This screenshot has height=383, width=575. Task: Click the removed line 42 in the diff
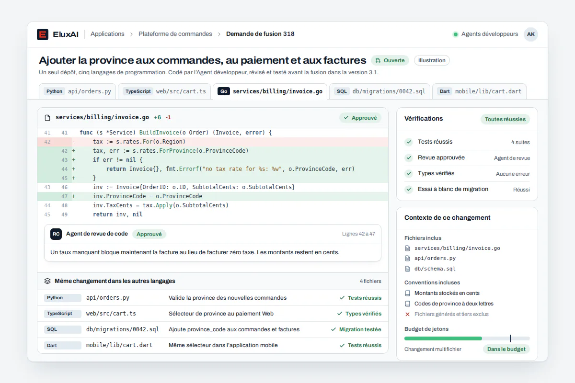click(x=213, y=142)
